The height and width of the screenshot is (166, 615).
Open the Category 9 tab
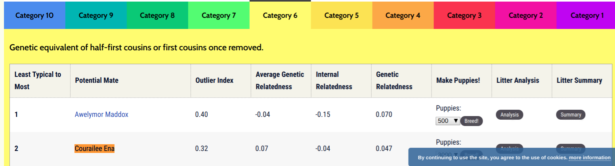pos(96,15)
